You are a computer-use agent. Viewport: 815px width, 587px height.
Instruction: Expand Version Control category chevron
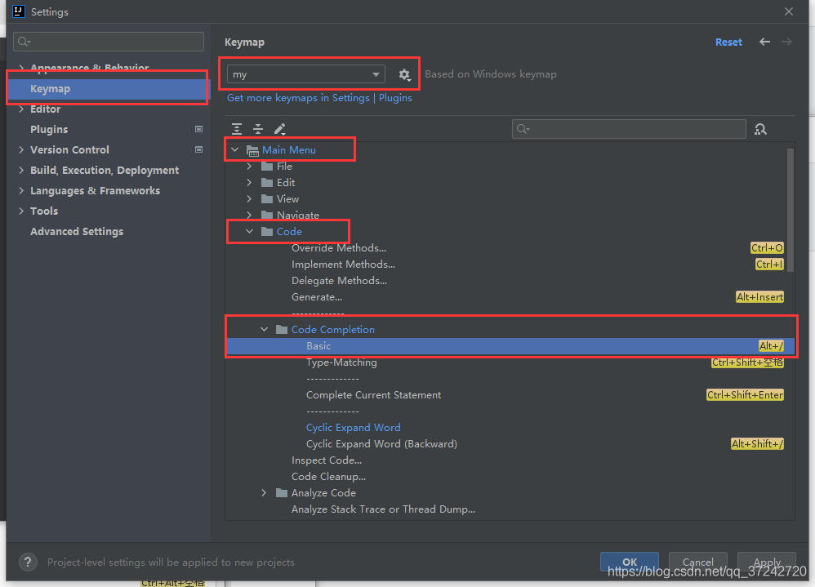tap(21, 149)
